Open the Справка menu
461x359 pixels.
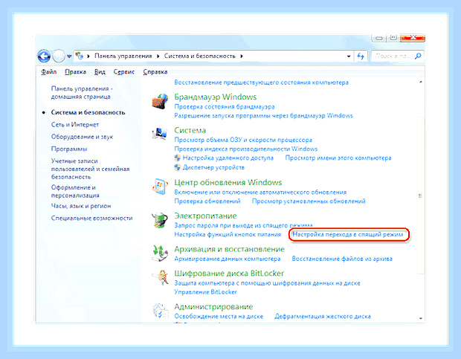pos(155,71)
